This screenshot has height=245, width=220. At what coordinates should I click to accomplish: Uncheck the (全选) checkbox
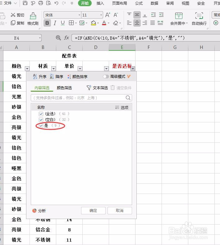(x=41, y=114)
